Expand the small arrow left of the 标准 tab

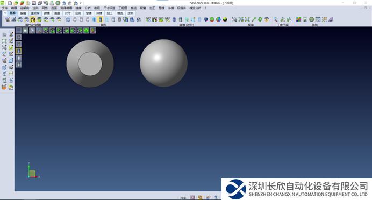(5, 13)
